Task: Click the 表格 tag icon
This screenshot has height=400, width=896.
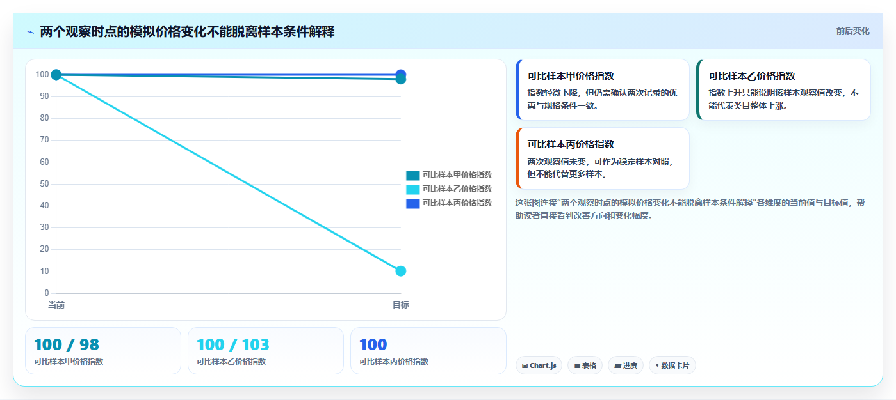Action: click(577, 366)
